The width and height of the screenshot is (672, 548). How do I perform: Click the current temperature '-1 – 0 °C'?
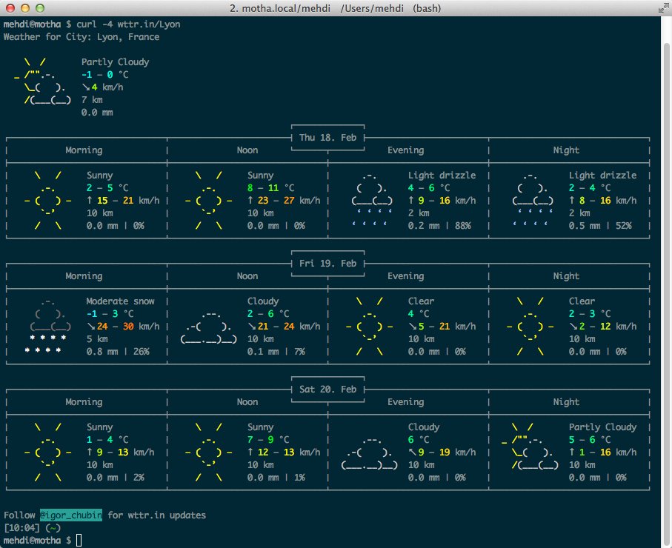pos(105,75)
